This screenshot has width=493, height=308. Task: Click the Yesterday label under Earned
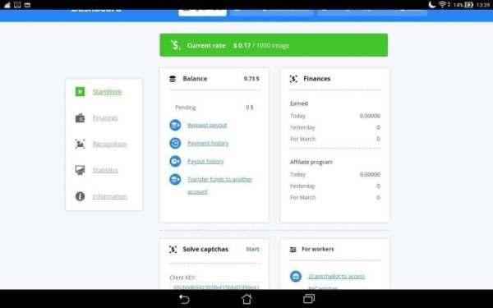(302, 127)
